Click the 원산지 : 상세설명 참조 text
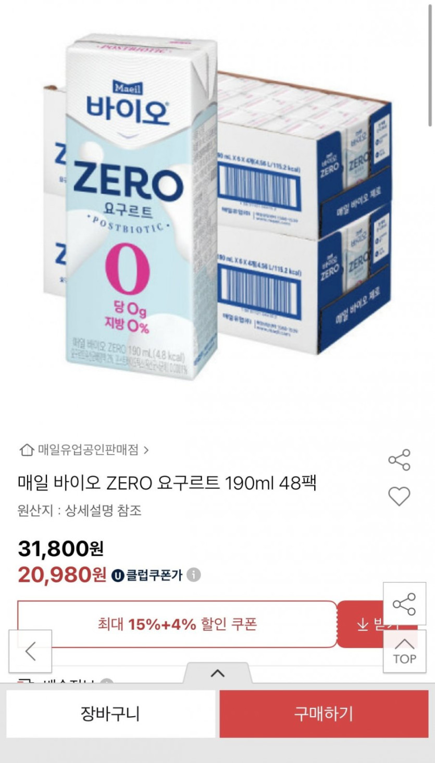The width and height of the screenshot is (435, 763). pos(80,510)
